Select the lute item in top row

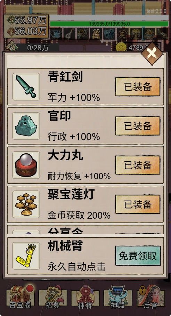point(70,34)
